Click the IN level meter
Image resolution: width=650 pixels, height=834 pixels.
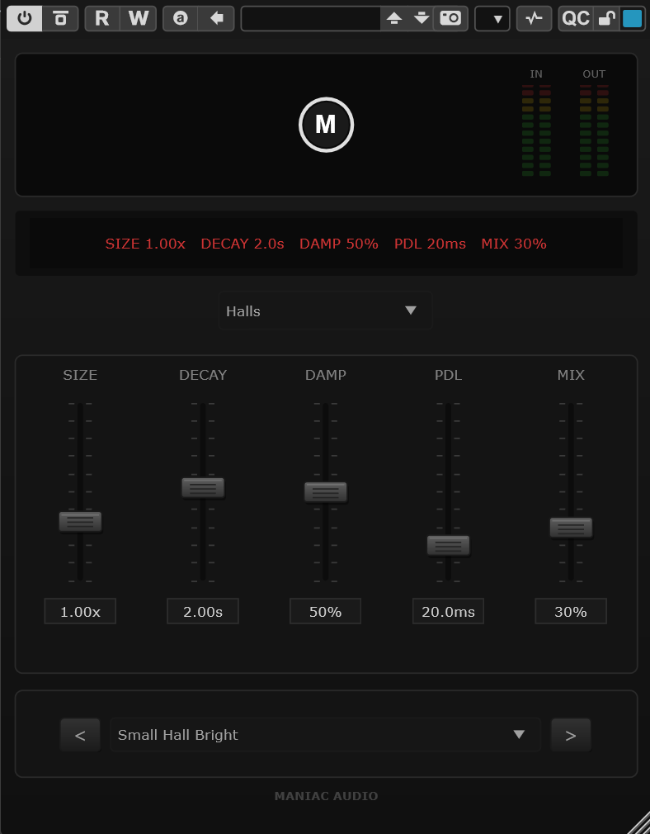(536, 130)
